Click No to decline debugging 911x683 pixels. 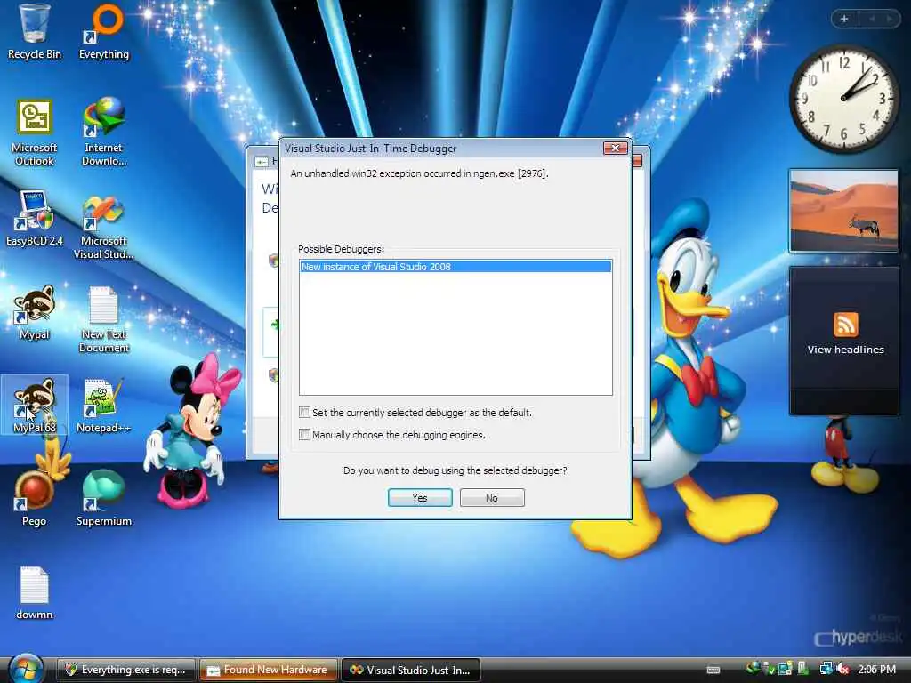point(492,498)
